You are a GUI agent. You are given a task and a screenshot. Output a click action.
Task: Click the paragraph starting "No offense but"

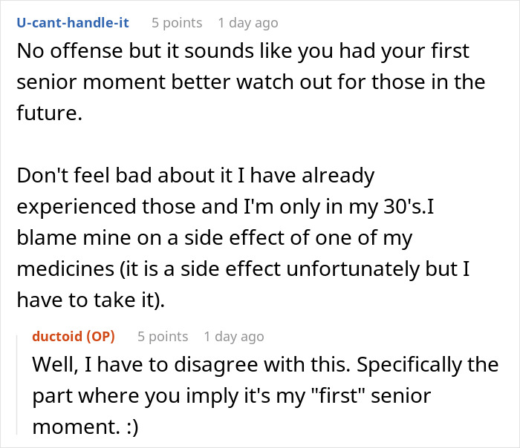pyautogui.click(x=251, y=82)
